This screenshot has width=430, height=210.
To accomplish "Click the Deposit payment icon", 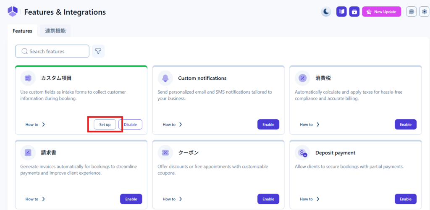I will (x=303, y=153).
